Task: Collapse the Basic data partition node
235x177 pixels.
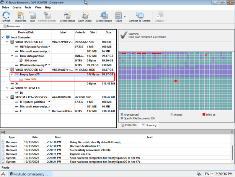Action: coord(12,56)
